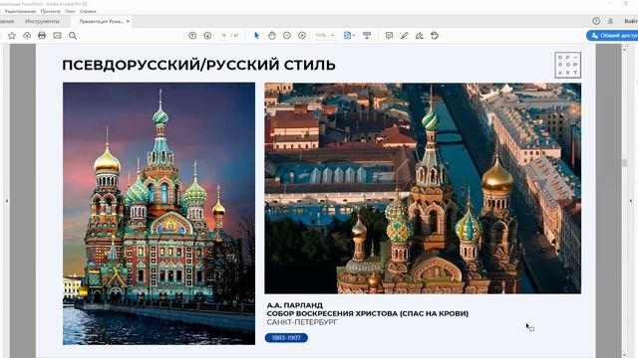Click the OP POP ART logo

(x=567, y=65)
